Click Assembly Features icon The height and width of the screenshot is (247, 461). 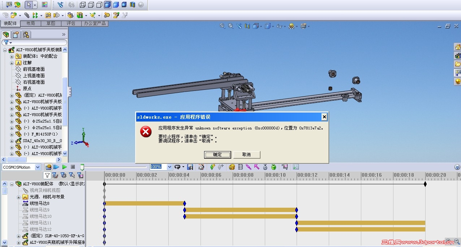(x=79, y=15)
